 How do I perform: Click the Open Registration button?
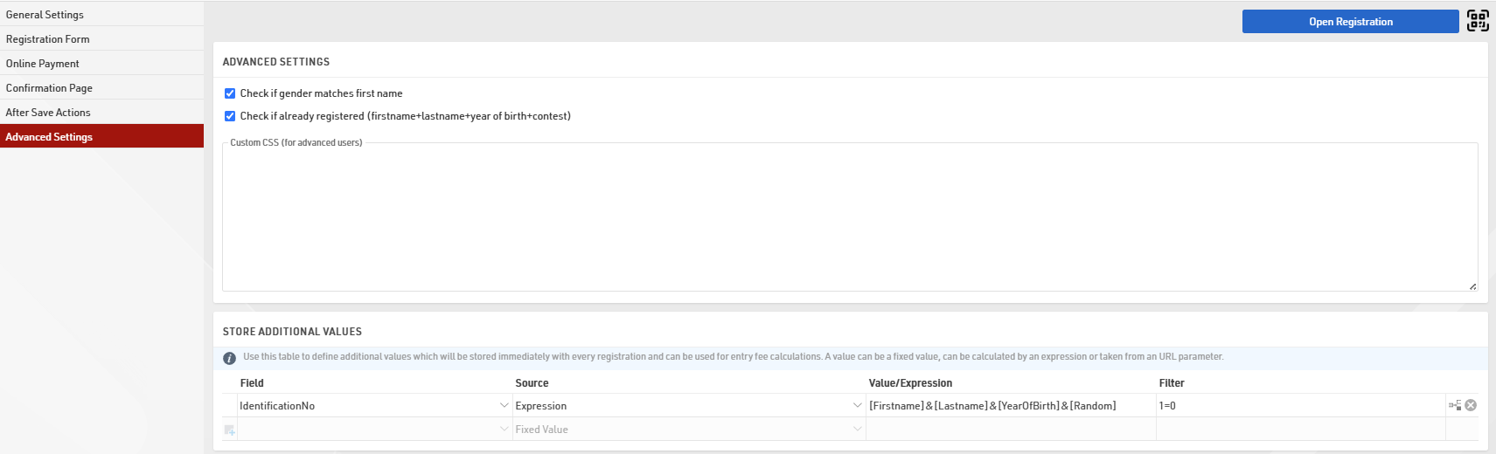pos(1350,22)
